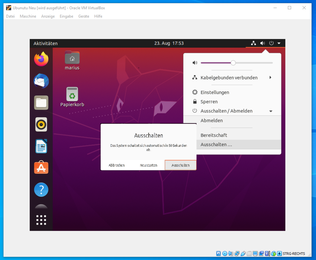The height and width of the screenshot is (260, 316).
Task: Adjust the volume slider handle
Action: (x=233, y=63)
